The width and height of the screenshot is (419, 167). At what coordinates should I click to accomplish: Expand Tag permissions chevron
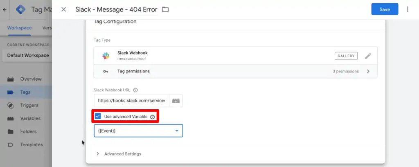(368, 71)
